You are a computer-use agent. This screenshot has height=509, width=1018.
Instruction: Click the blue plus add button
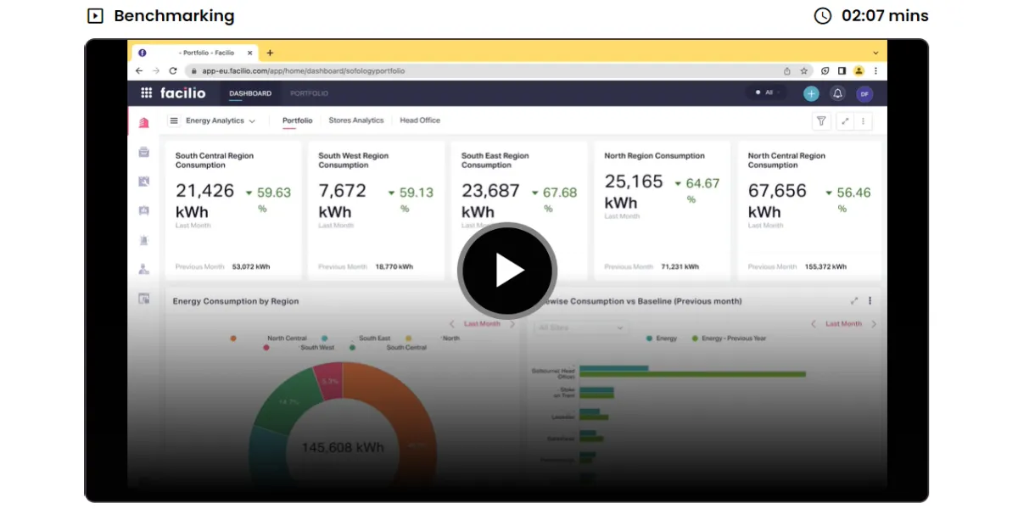pyautogui.click(x=812, y=93)
